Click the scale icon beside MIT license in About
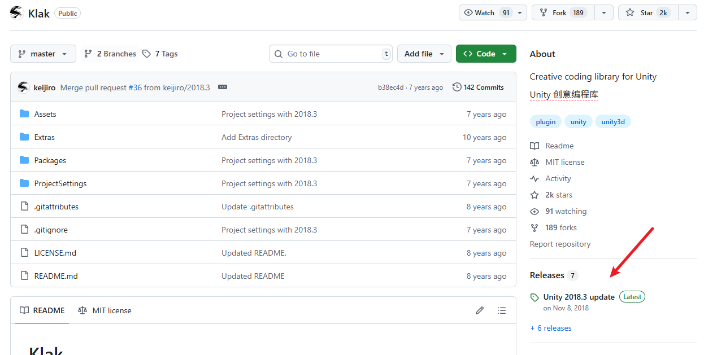This screenshot has height=355, width=704. [534, 162]
